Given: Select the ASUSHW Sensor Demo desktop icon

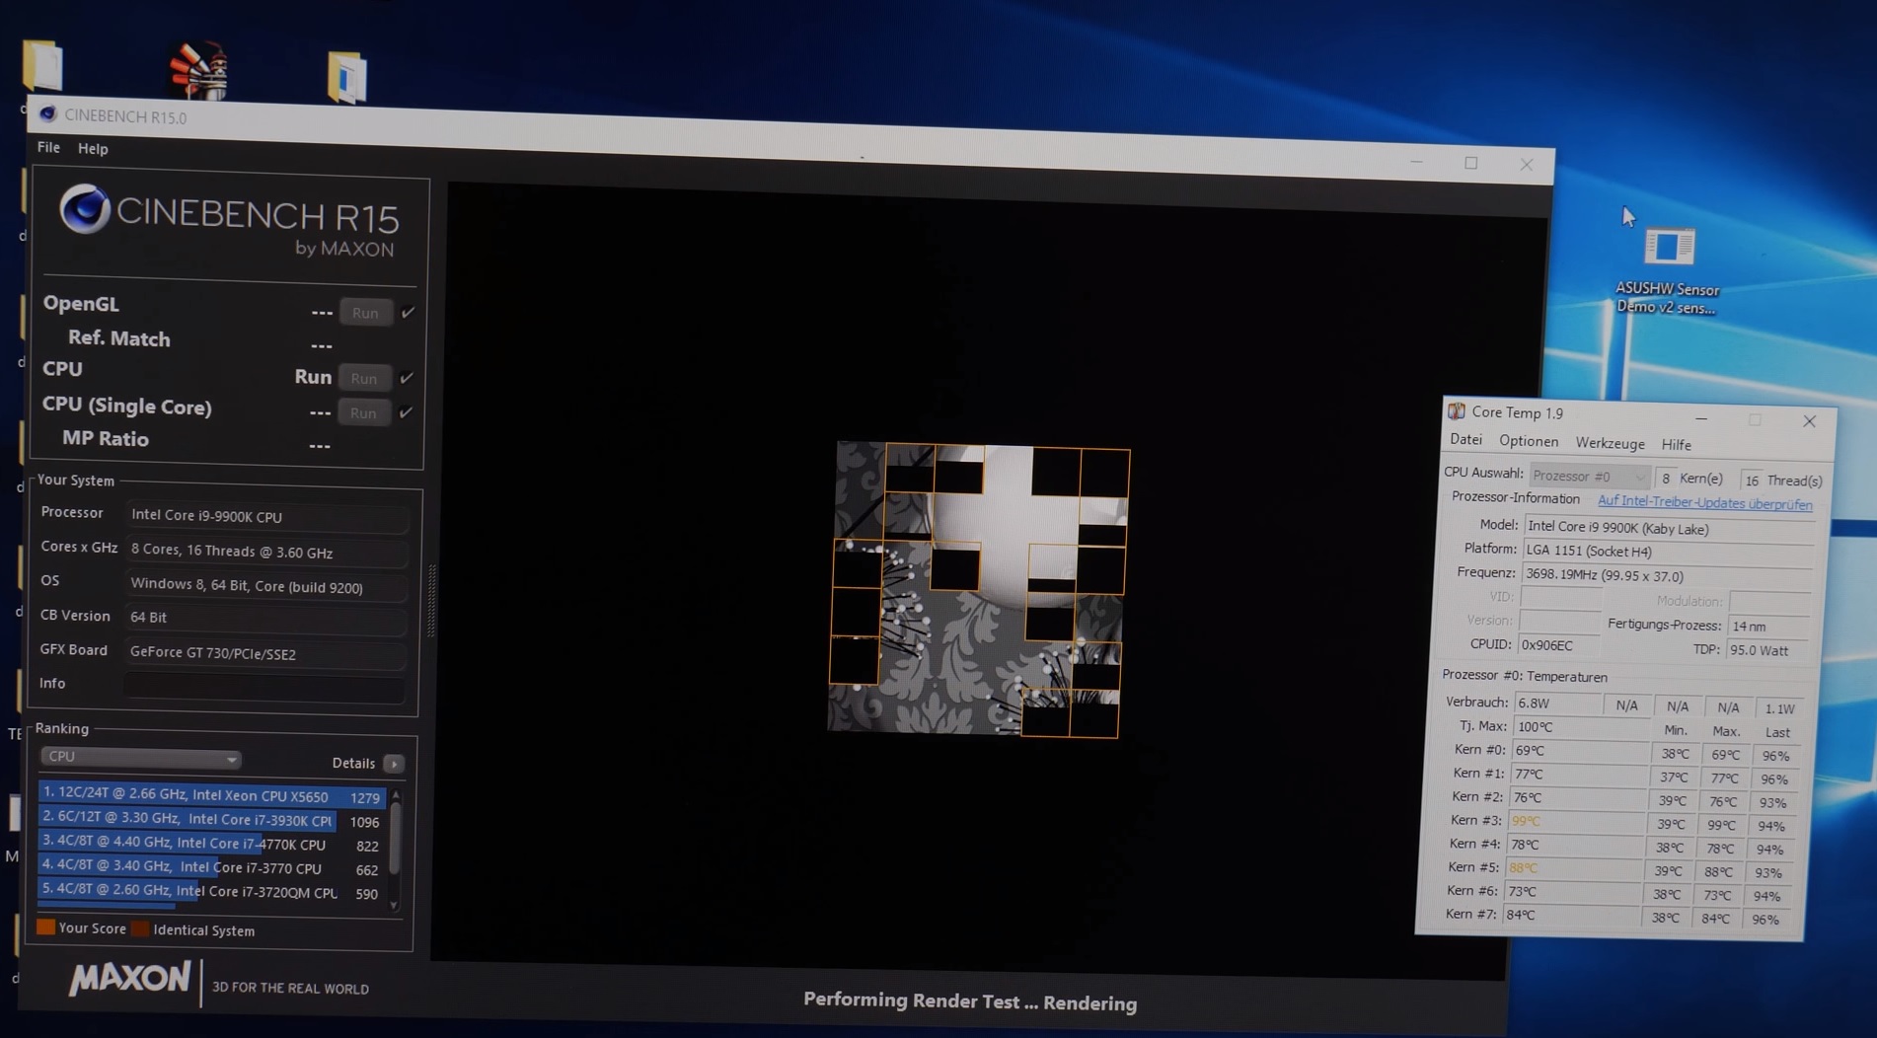Looking at the screenshot, I should click(x=1668, y=270).
